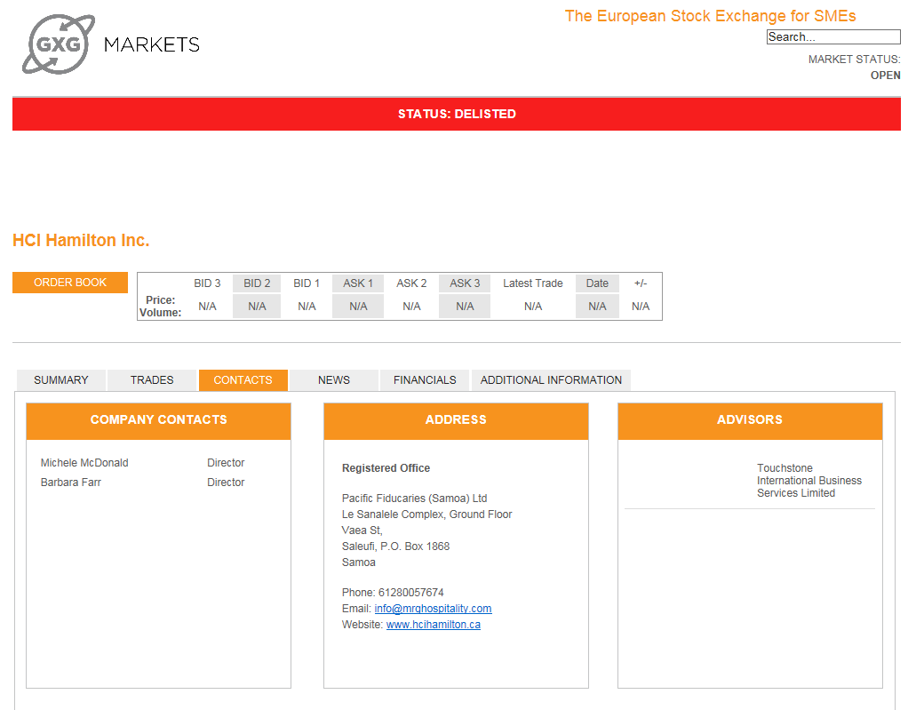The width and height of the screenshot is (916, 710).
Task: Click the BID 1 column header
Action: (307, 283)
